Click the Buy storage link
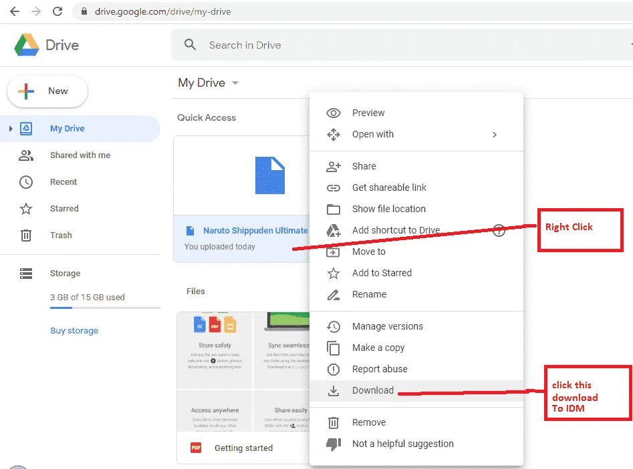Image resolution: width=633 pixels, height=469 pixels. tap(74, 330)
